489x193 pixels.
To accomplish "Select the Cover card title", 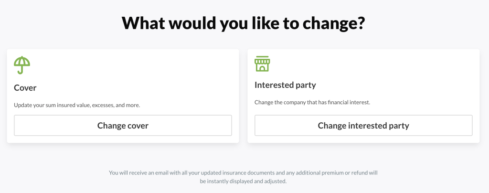I will click(x=25, y=88).
